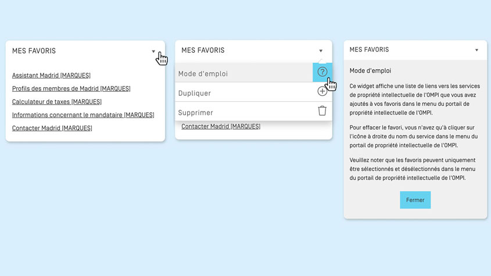Click the trash can delete icon
Screen dimensions: 491x276
322,111
